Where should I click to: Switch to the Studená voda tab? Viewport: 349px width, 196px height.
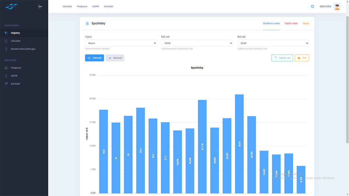(271, 23)
